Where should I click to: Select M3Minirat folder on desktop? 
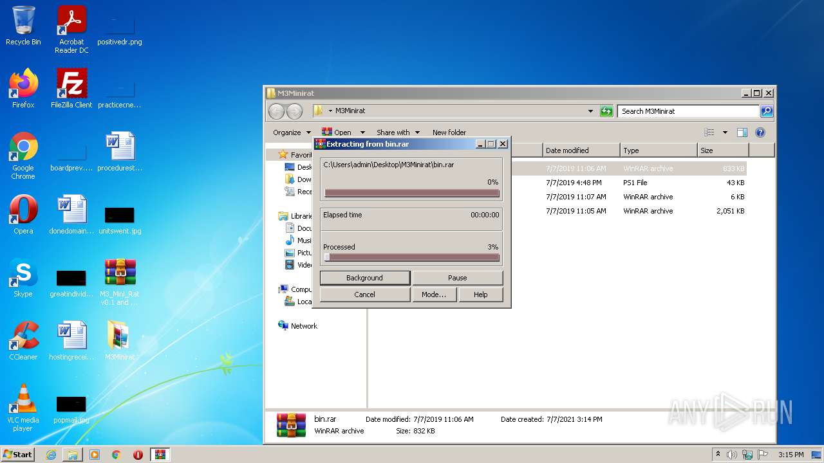pyautogui.click(x=120, y=341)
